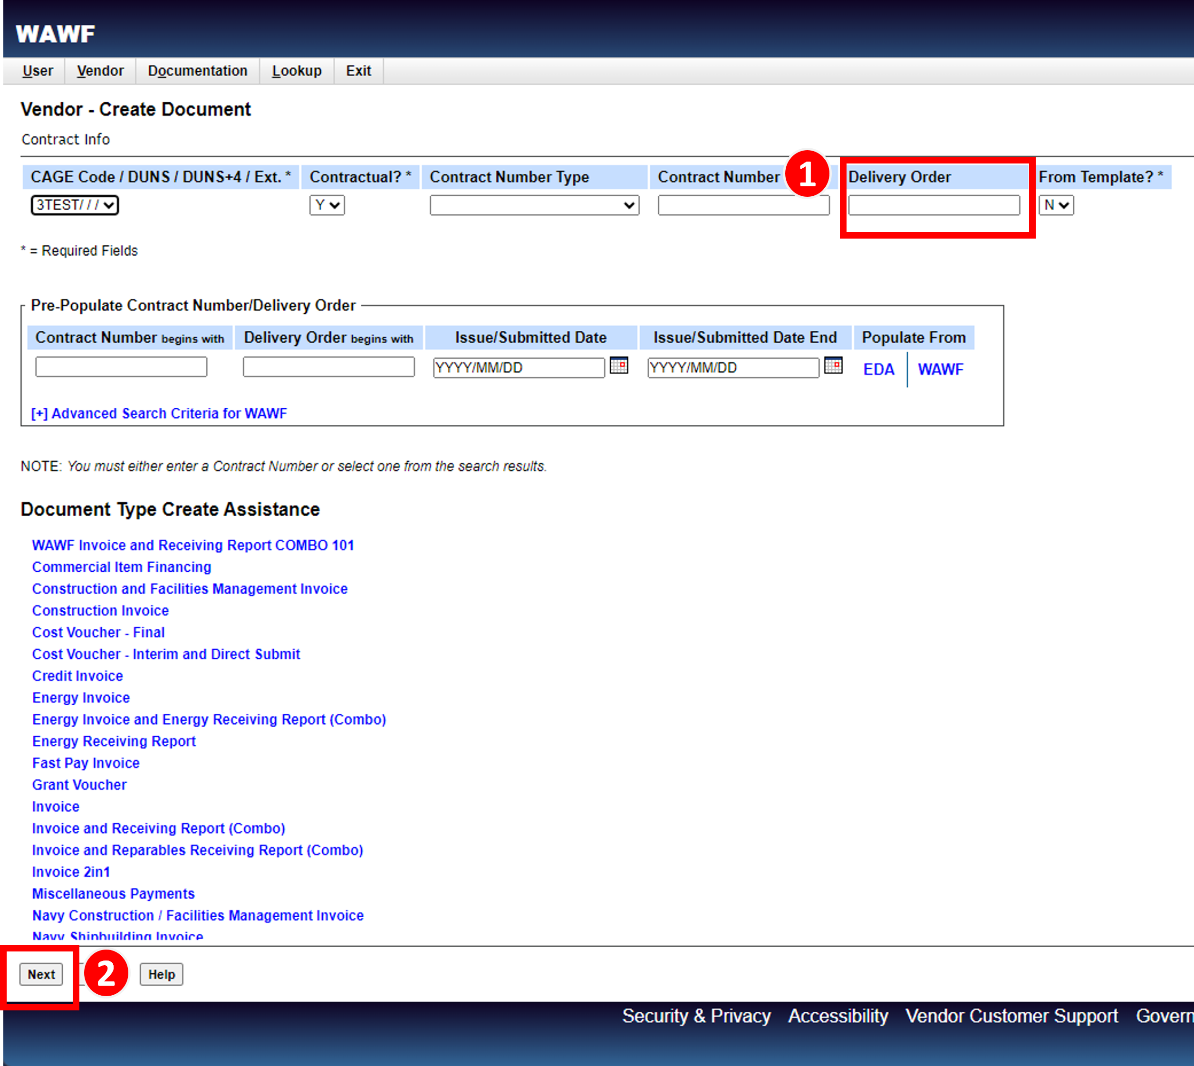Open the Documentation menu
This screenshot has height=1066, width=1194.
pos(197,70)
